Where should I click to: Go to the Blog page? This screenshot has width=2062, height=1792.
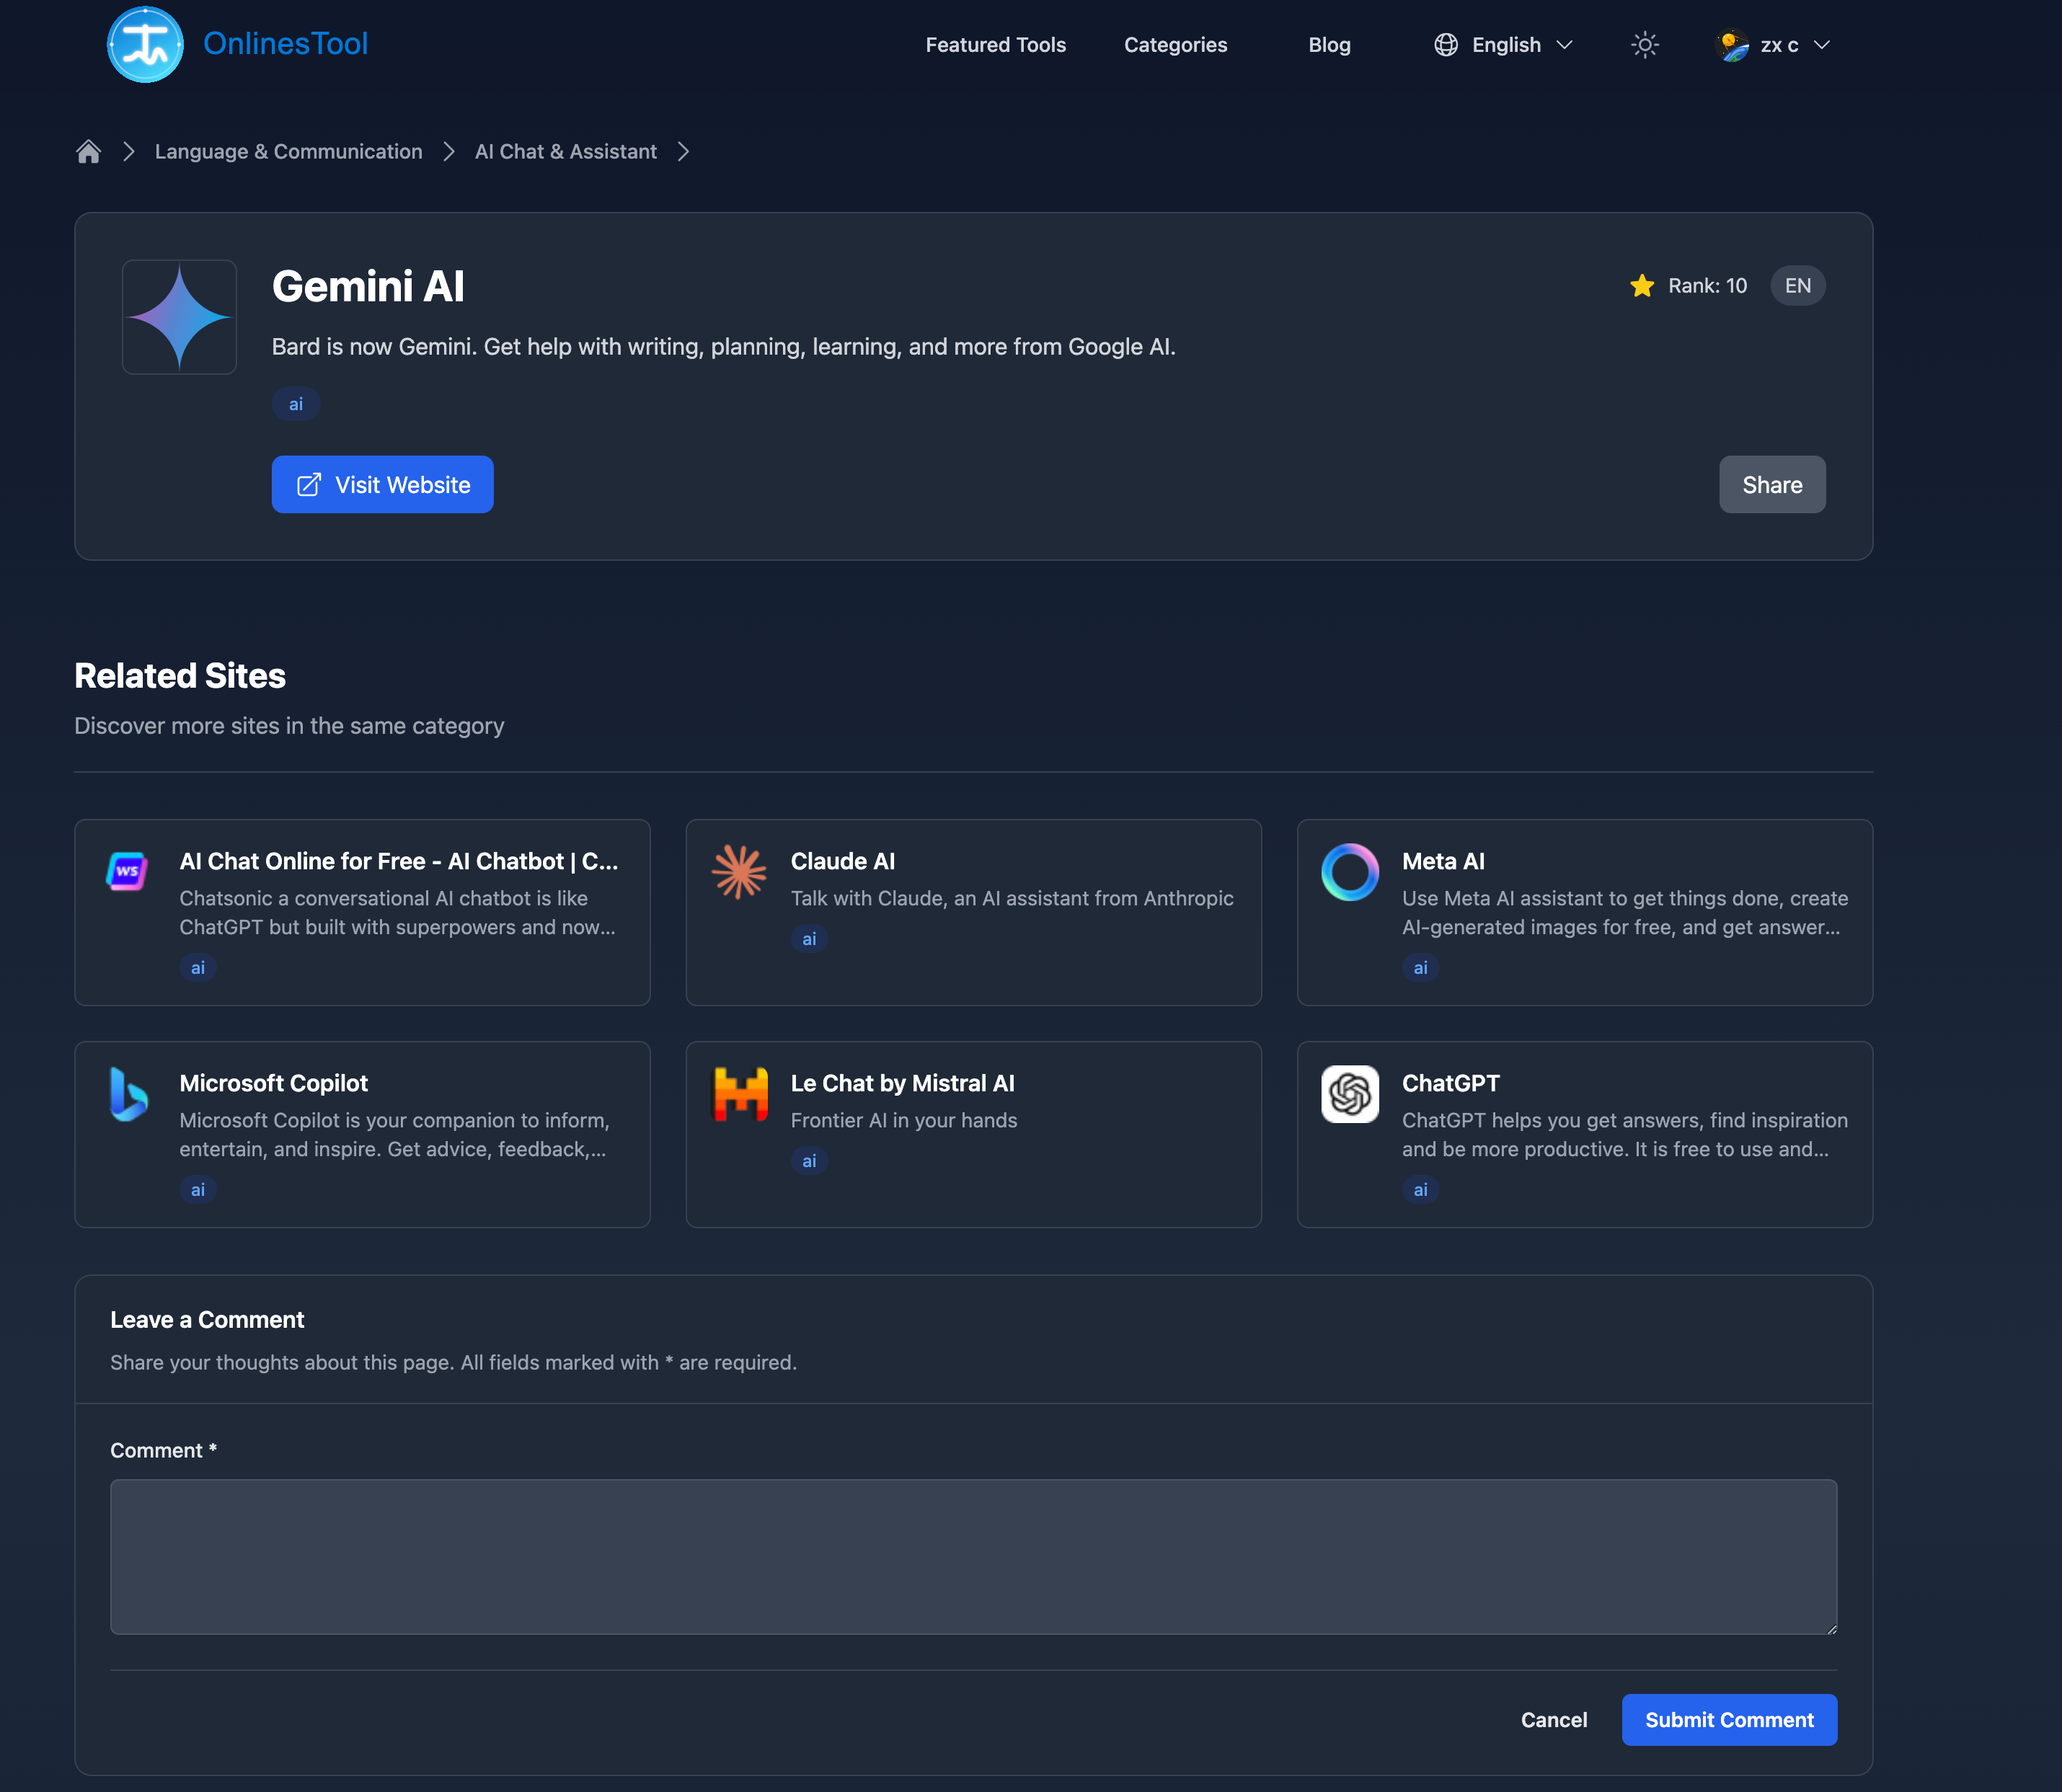(x=1329, y=45)
